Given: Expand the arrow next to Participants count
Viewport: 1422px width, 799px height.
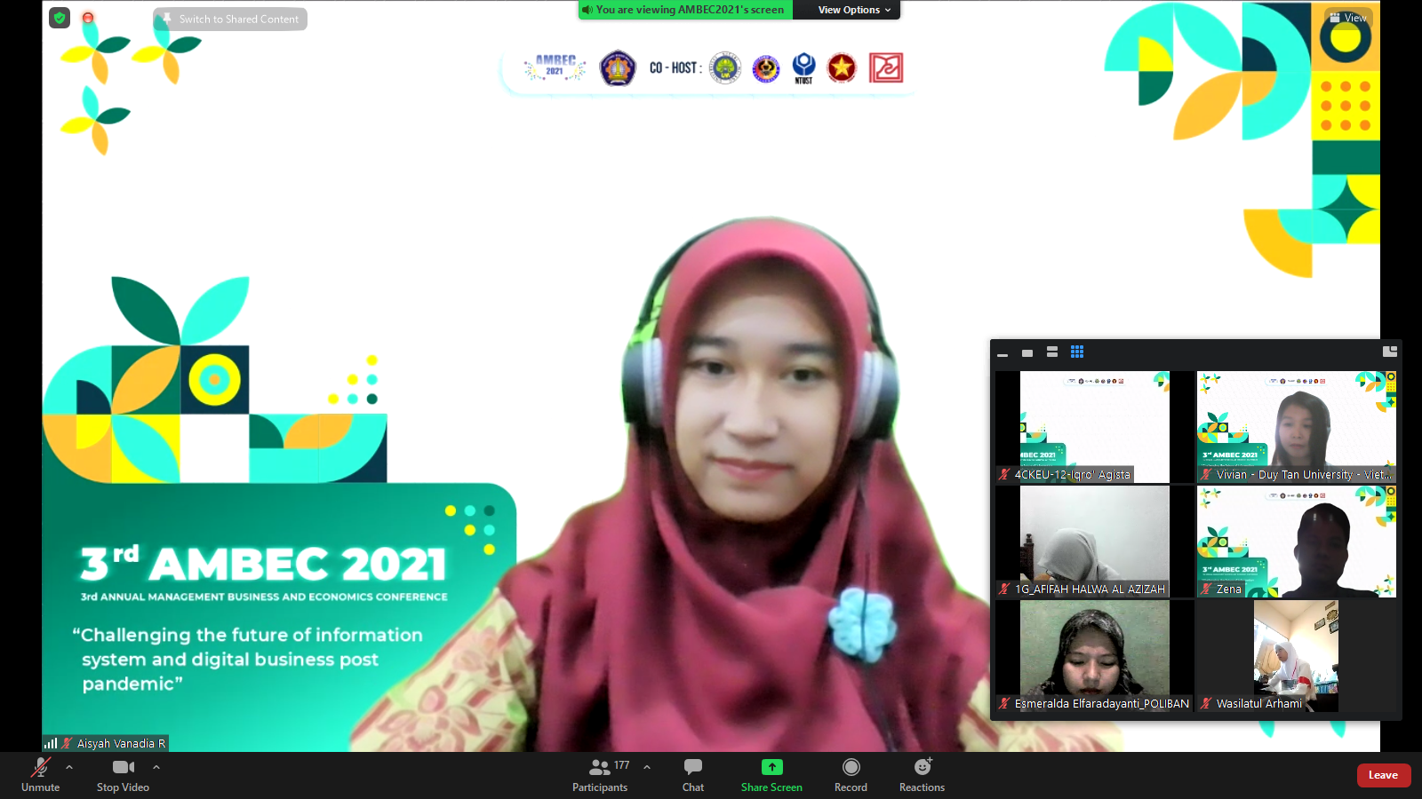Looking at the screenshot, I should pos(647,767).
